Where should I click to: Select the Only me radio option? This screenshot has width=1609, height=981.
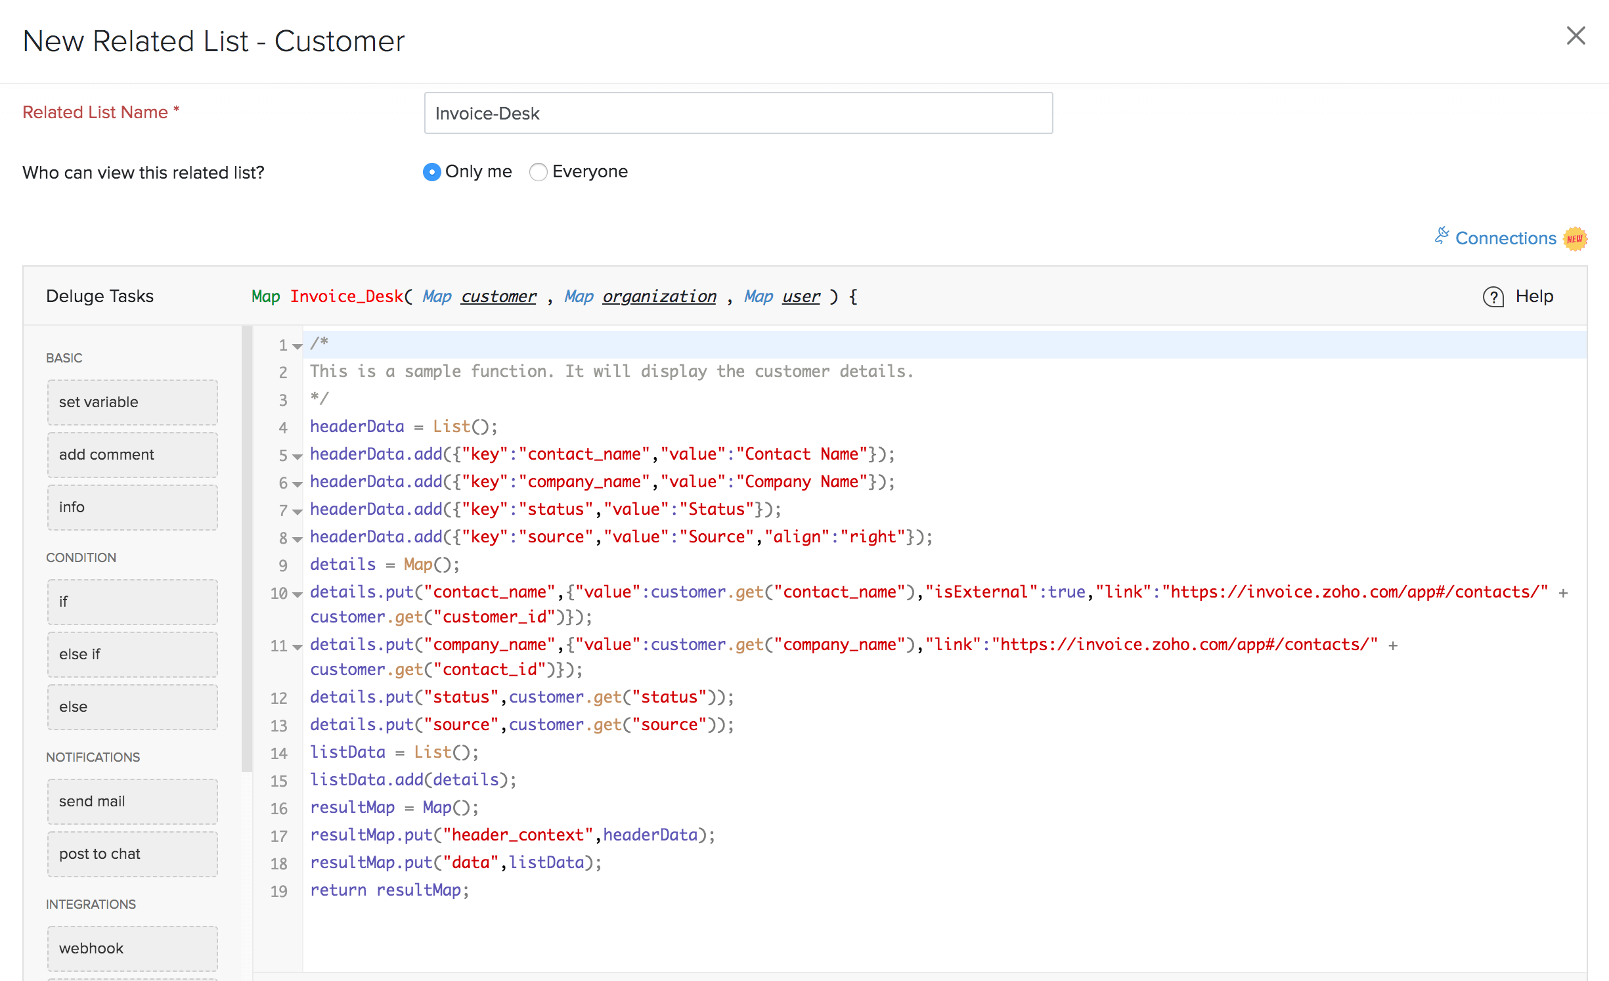[x=431, y=172]
